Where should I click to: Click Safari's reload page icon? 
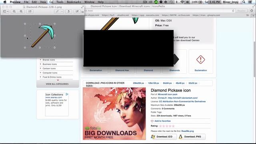point(233,11)
